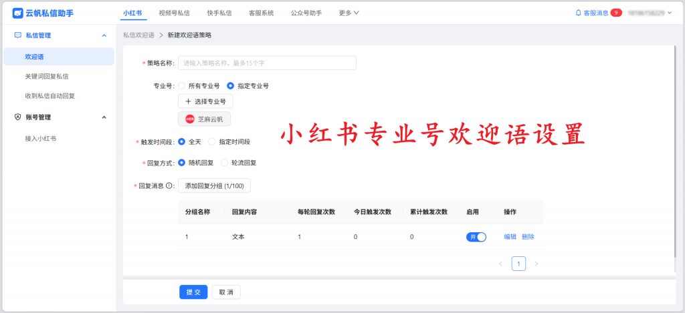
Task: Click the 账号管理 shield icon
Action: (18, 117)
